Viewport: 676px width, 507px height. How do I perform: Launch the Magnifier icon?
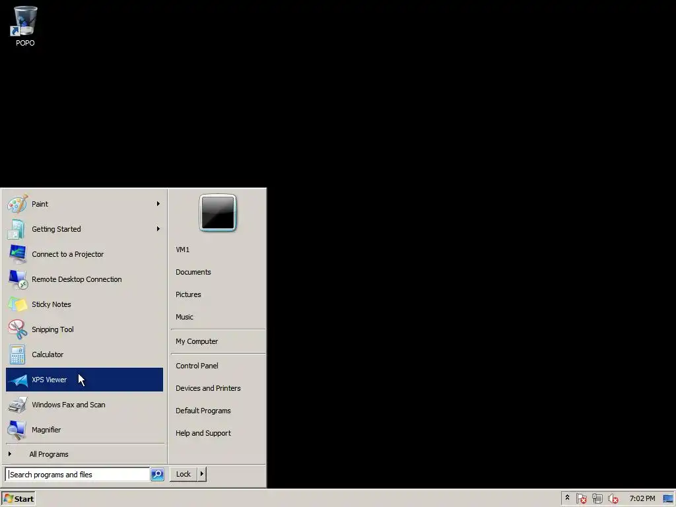pyautogui.click(x=17, y=430)
